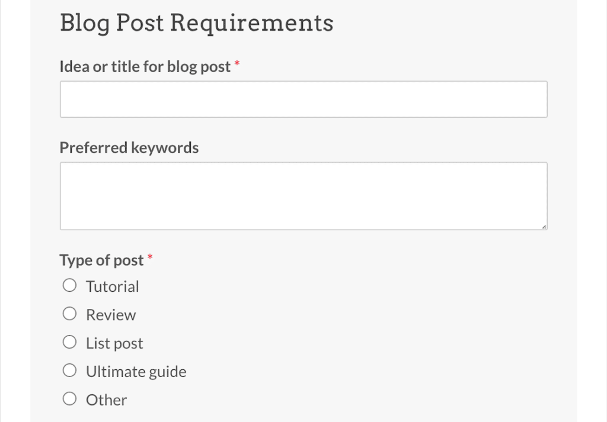The height and width of the screenshot is (422, 607).
Task: Choose the List post option
Action: [x=69, y=342]
